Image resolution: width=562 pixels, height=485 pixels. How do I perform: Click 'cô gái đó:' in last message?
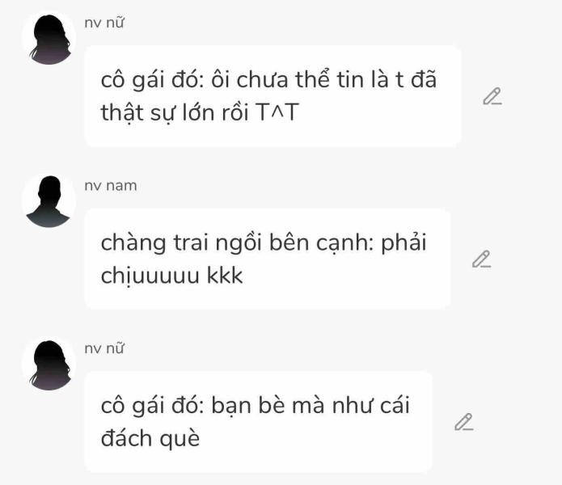(x=152, y=406)
